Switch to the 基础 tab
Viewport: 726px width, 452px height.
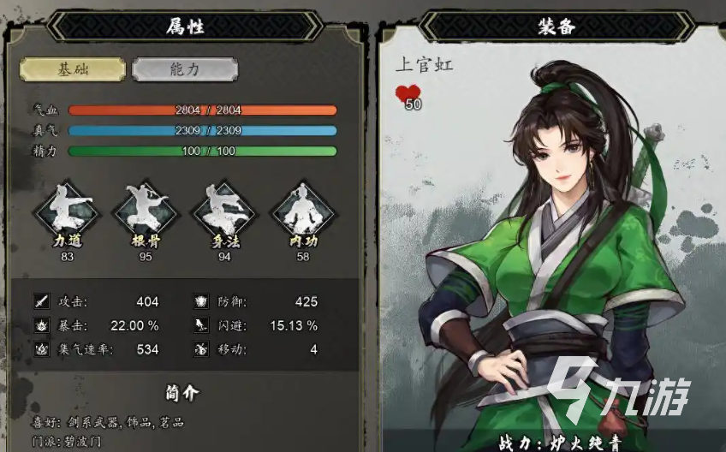coord(73,69)
